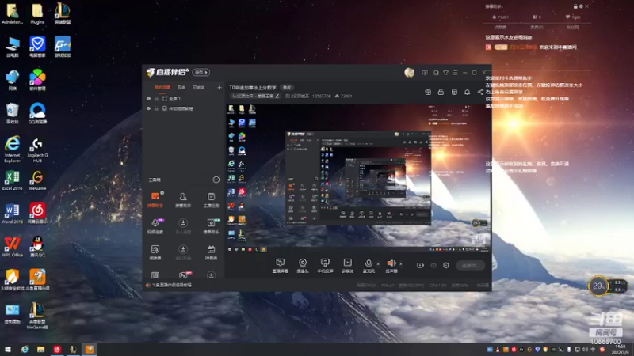Add a multimedia source from bottom toolbar
The height and width of the screenshot is (356, 634).
[x=347, y=266]
